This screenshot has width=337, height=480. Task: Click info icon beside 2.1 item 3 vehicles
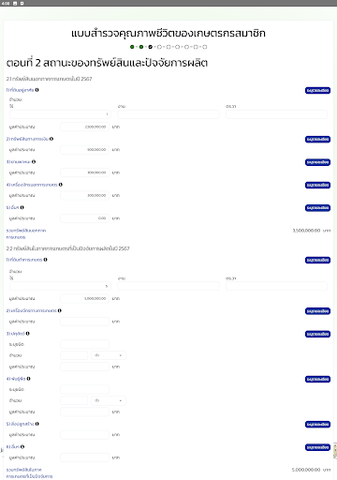tap(34, 162)
